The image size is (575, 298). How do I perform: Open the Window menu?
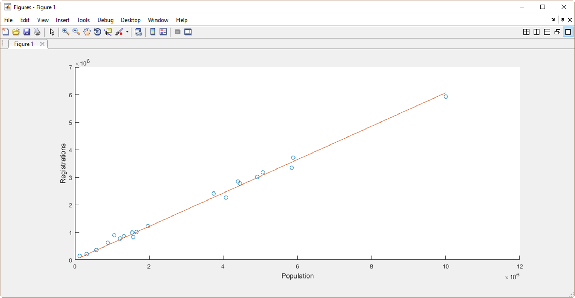pos(158,20)
